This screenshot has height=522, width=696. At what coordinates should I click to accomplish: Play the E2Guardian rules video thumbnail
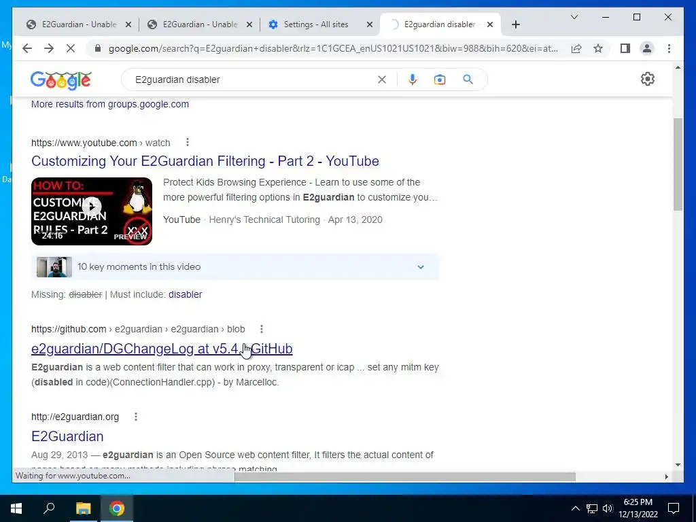tap(92, 211)
